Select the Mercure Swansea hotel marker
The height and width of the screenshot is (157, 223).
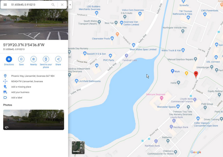(x=162, y=98)
